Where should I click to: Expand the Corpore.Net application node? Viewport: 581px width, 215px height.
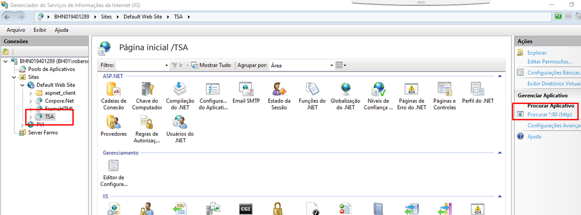point(30,101)
